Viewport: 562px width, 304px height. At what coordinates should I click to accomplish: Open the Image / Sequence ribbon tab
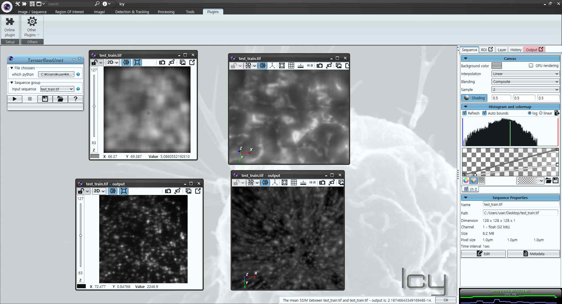tap(32, 12)
